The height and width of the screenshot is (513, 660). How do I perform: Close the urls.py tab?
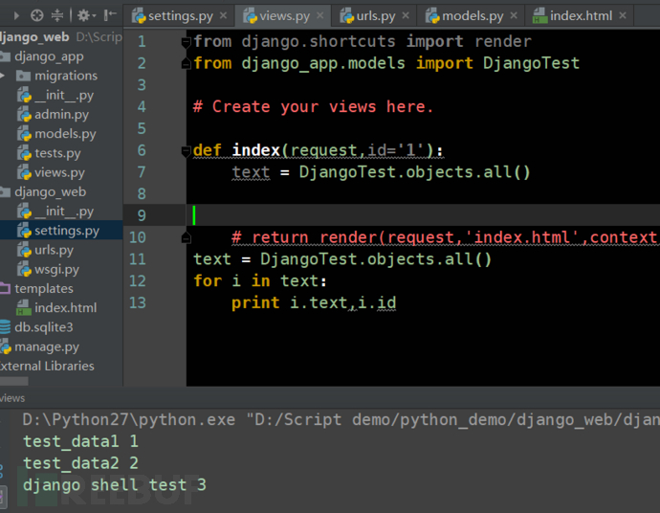click(406, 15)
